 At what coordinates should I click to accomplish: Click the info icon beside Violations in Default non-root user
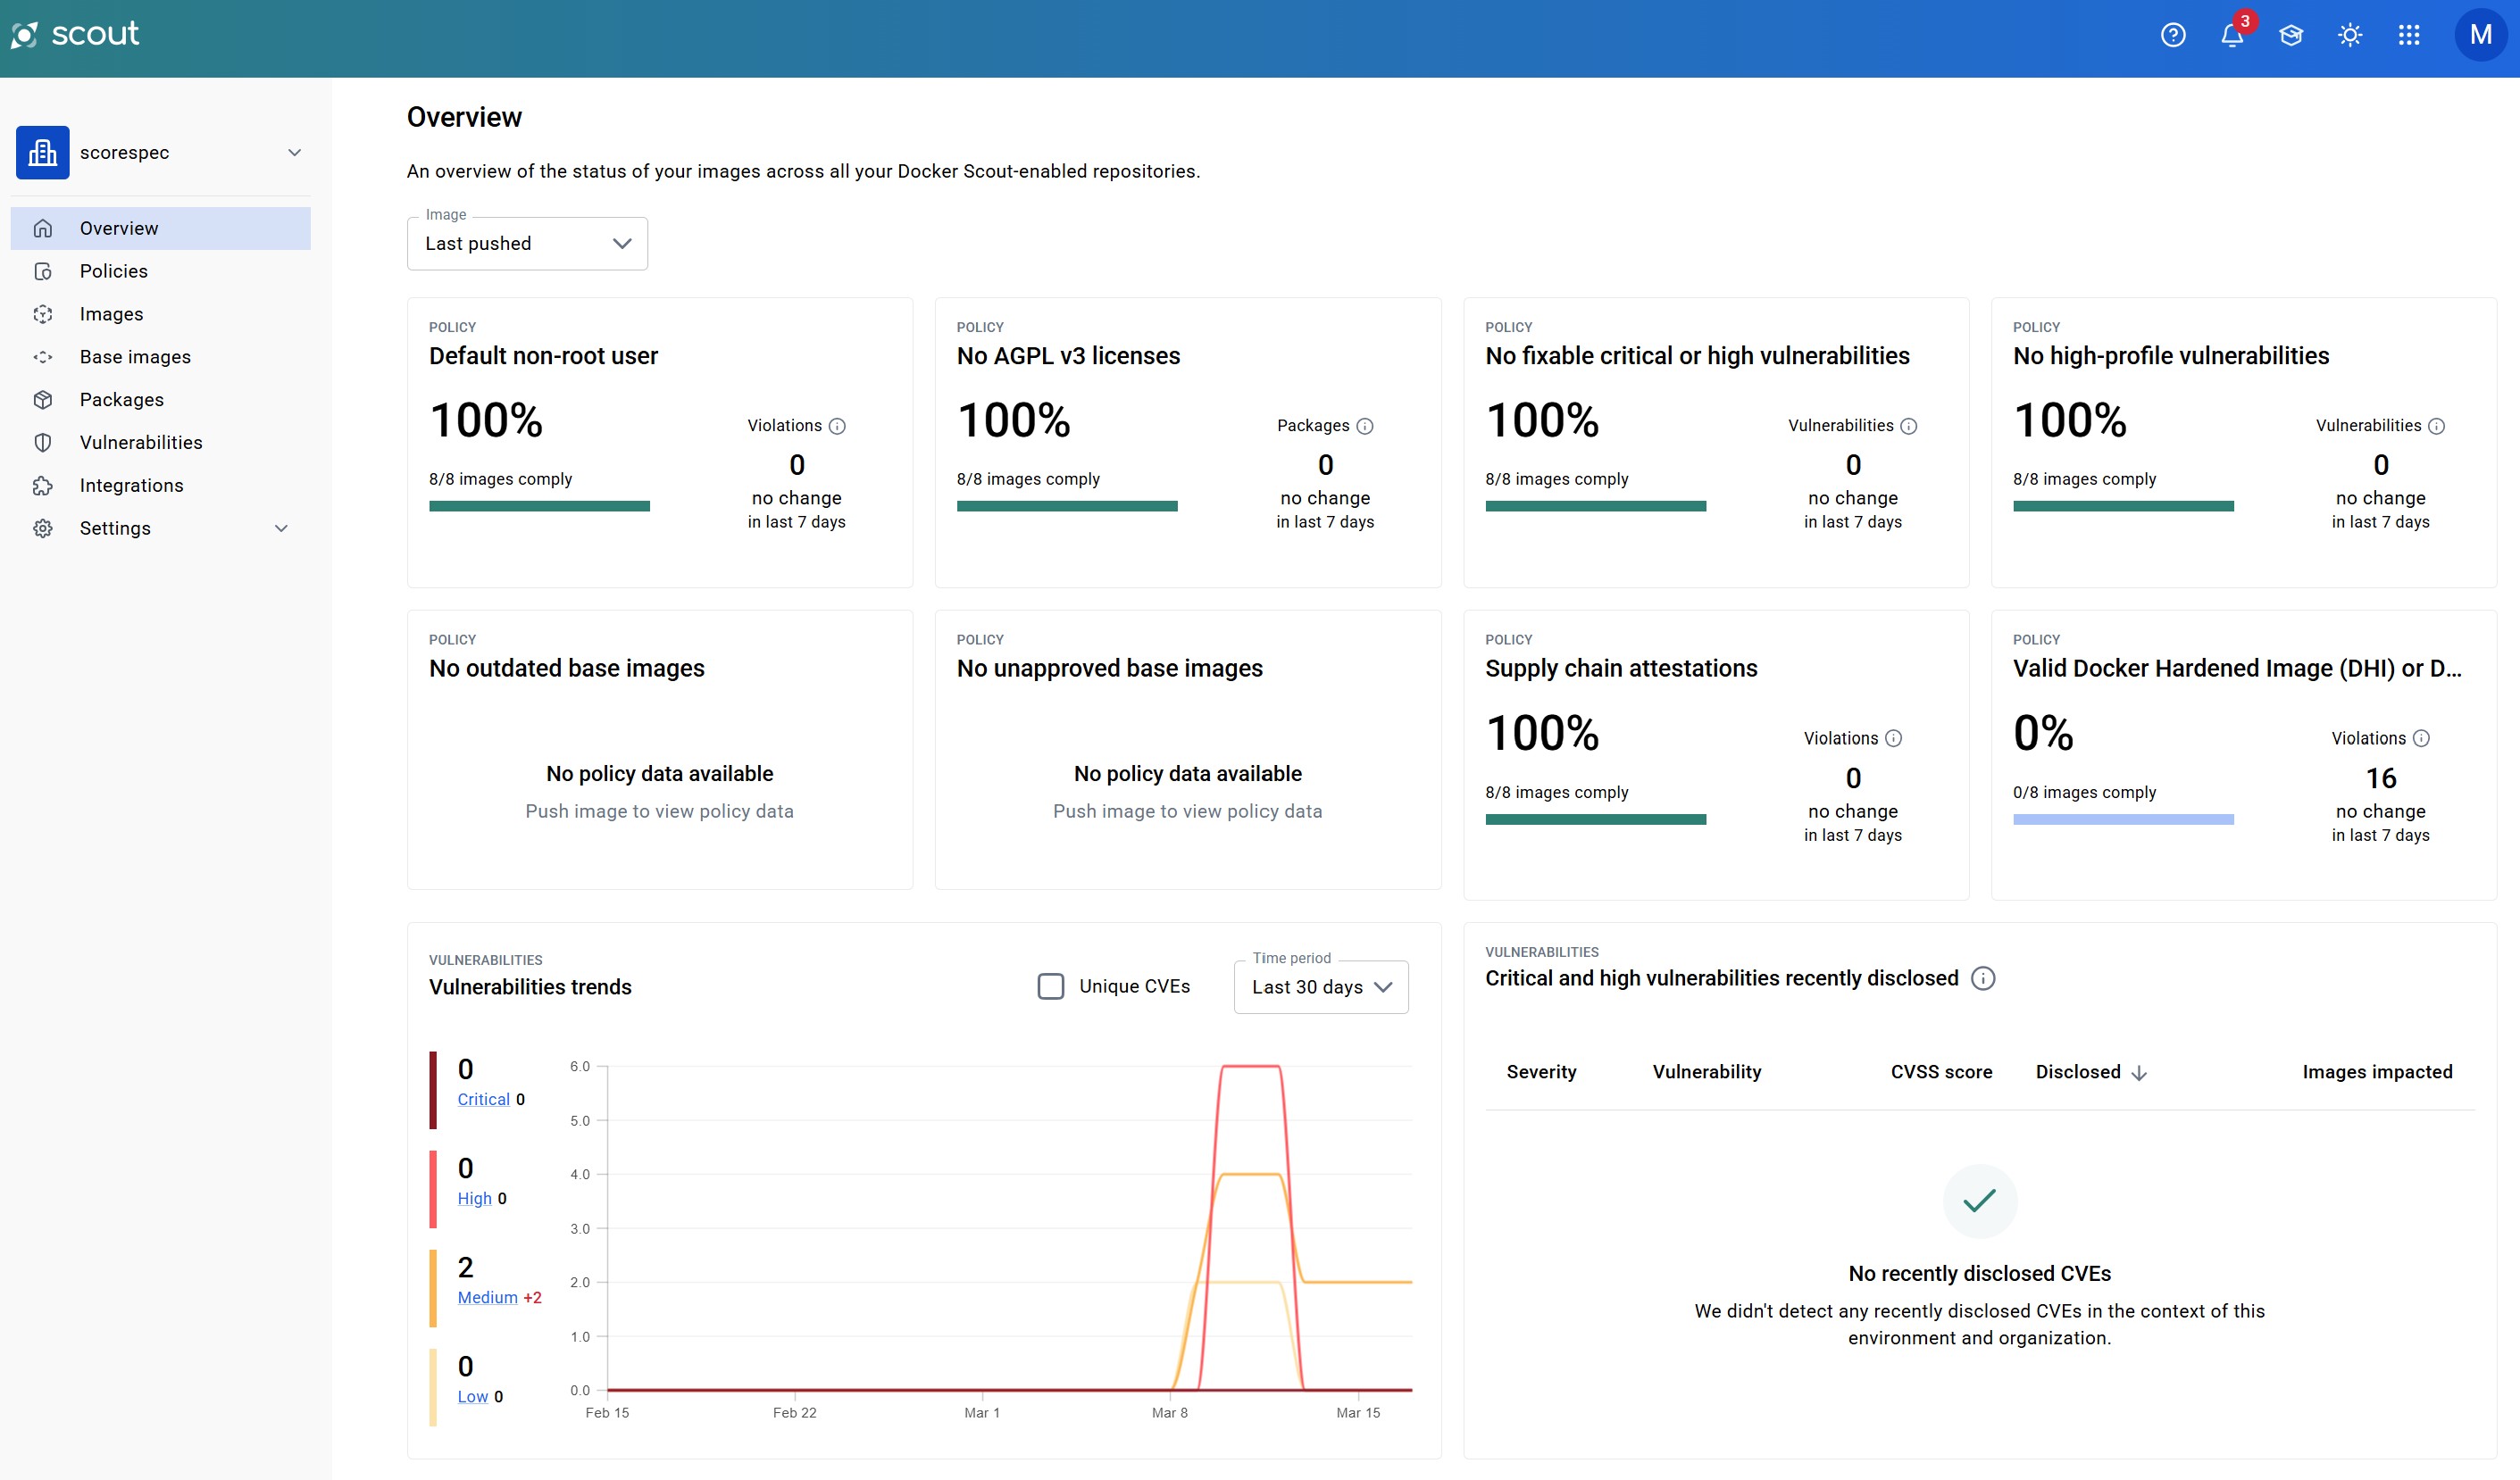(838, 427)
